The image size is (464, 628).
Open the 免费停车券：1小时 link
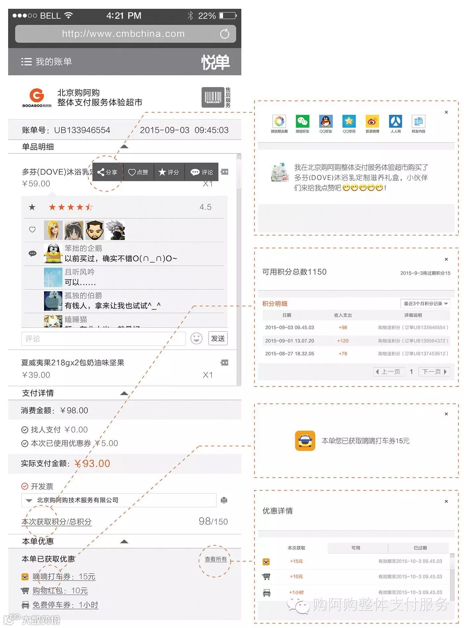pos(65,605)
